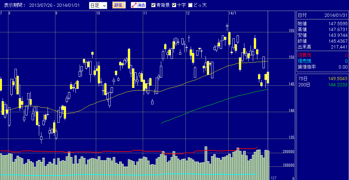Click the 消去 erase button
The image size is (349, 180).
[x=139, y=5]
